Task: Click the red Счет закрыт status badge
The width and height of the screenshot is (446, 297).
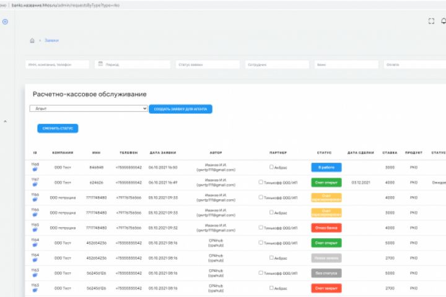Action: pos(326,288)
